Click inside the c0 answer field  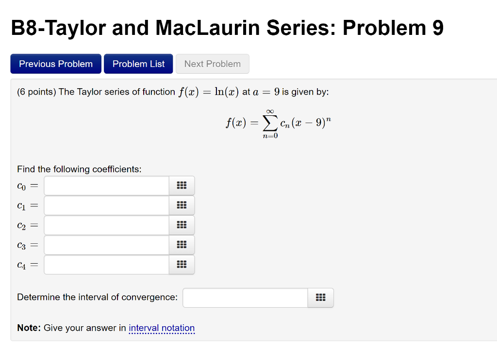coord(106,185)
